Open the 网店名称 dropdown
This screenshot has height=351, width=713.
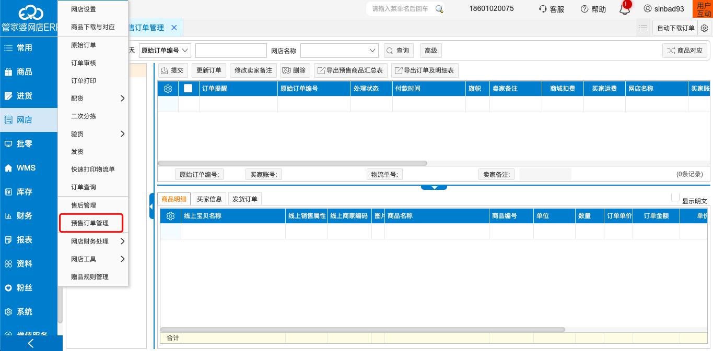click(x=339, y=51)
